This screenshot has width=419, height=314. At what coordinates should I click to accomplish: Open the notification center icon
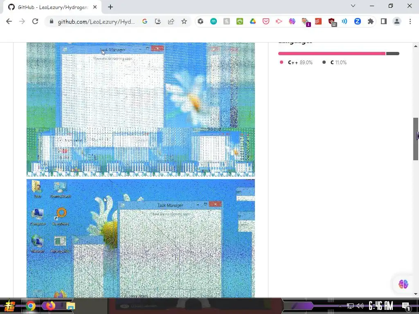point(406,306)
